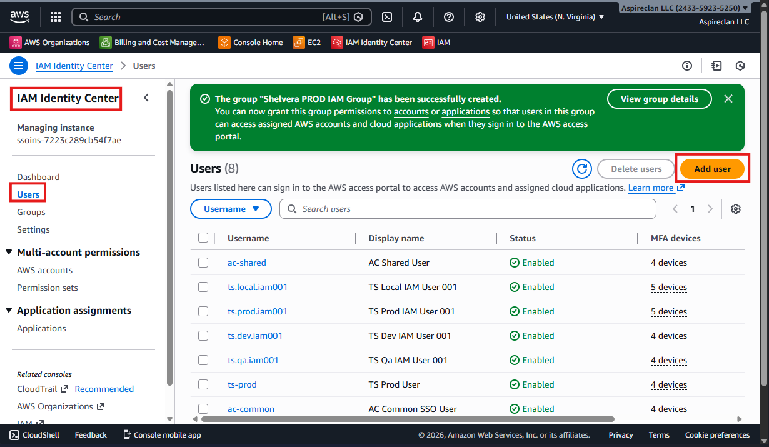Click in the top Search bar
The height and width of the screenshot is (447, 769).
pyautogui.click(x=222, y=17)
